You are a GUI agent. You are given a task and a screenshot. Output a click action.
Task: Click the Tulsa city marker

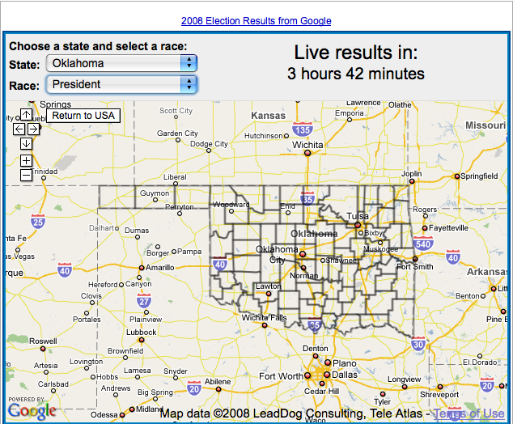[358, 226]
